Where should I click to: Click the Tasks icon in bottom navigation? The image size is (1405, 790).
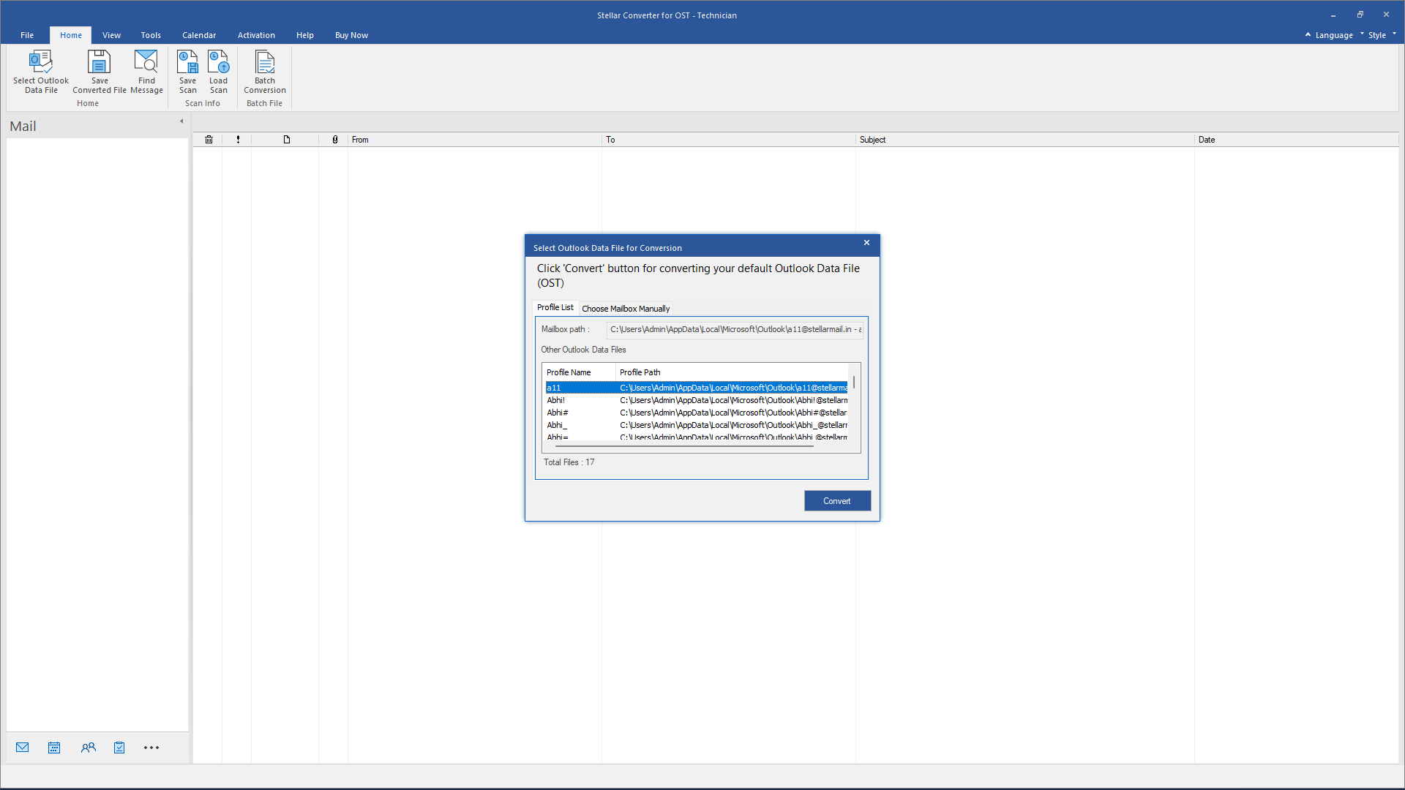[x=119, y=748]
